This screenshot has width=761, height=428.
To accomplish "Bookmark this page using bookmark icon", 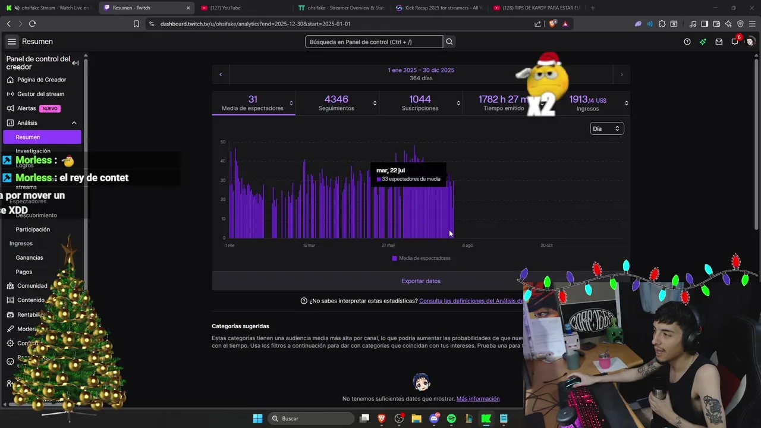I will (136, 24).
